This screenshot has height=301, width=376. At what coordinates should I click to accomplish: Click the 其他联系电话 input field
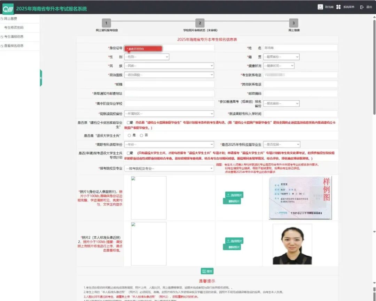click(x=300, y=84)
